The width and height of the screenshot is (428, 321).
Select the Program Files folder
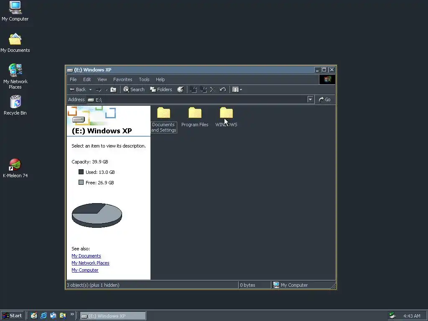[x=195, y=117]
